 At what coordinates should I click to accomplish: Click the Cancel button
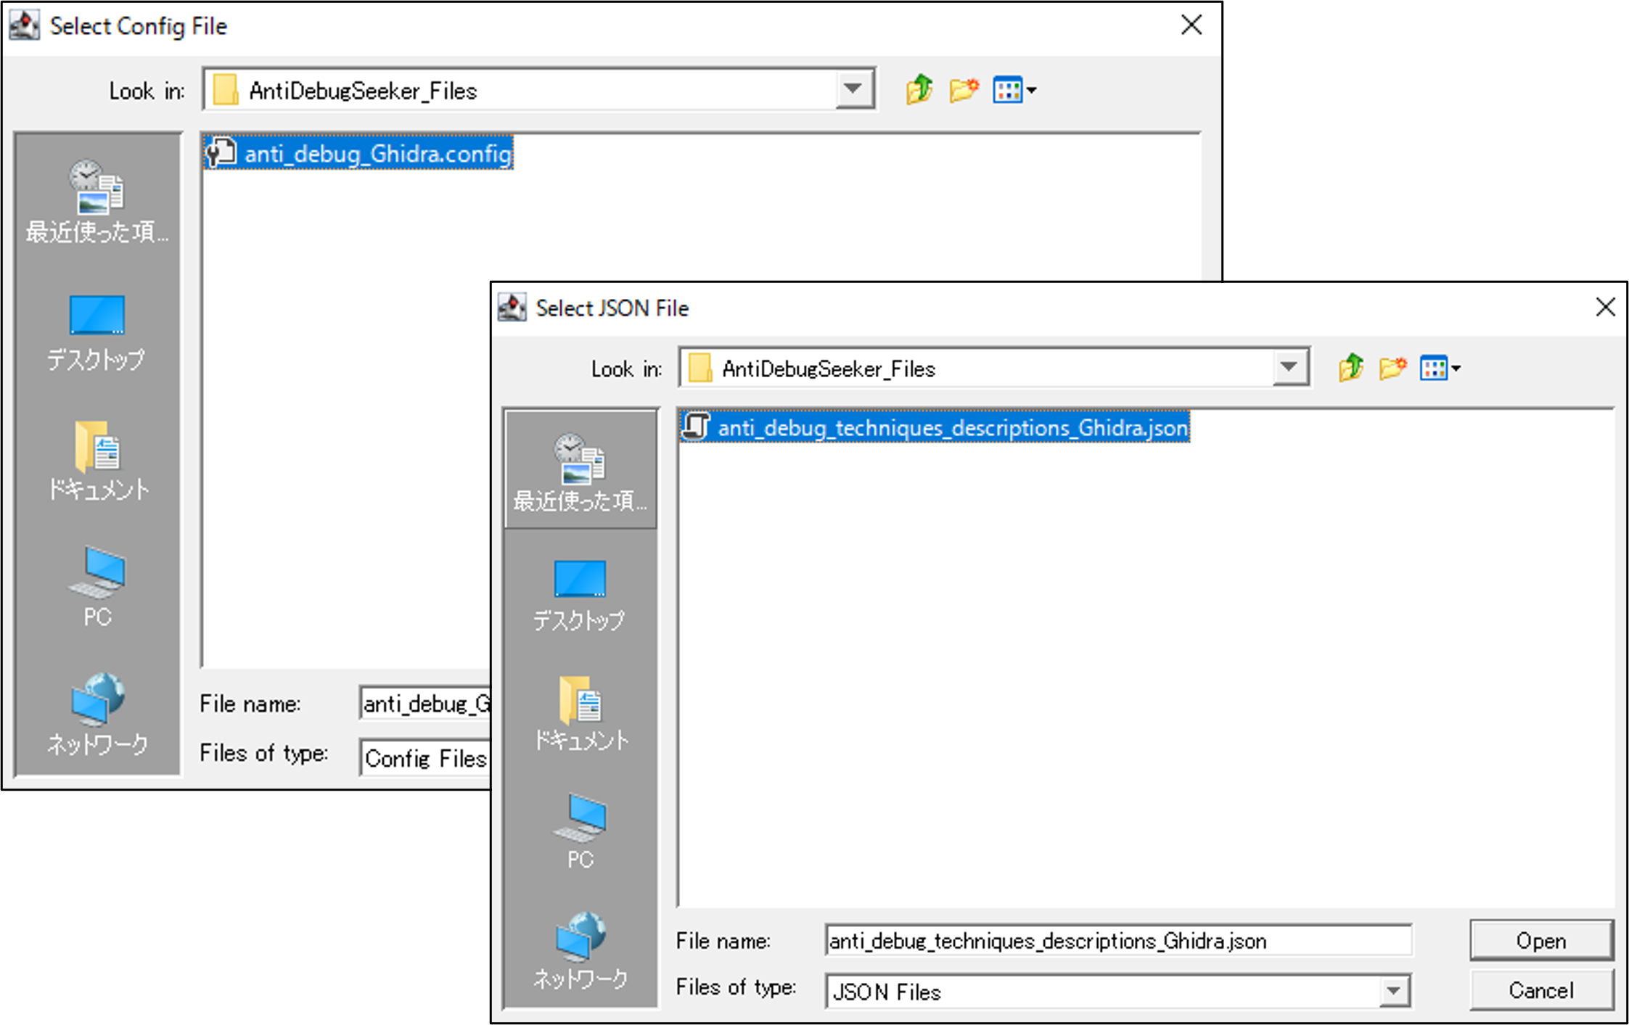point(1540,990)
